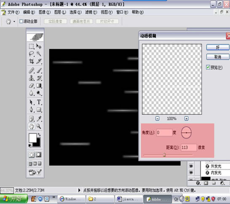Screen dimensions: 230x204
Task: Click the distance slider handle
Action: 164,155
